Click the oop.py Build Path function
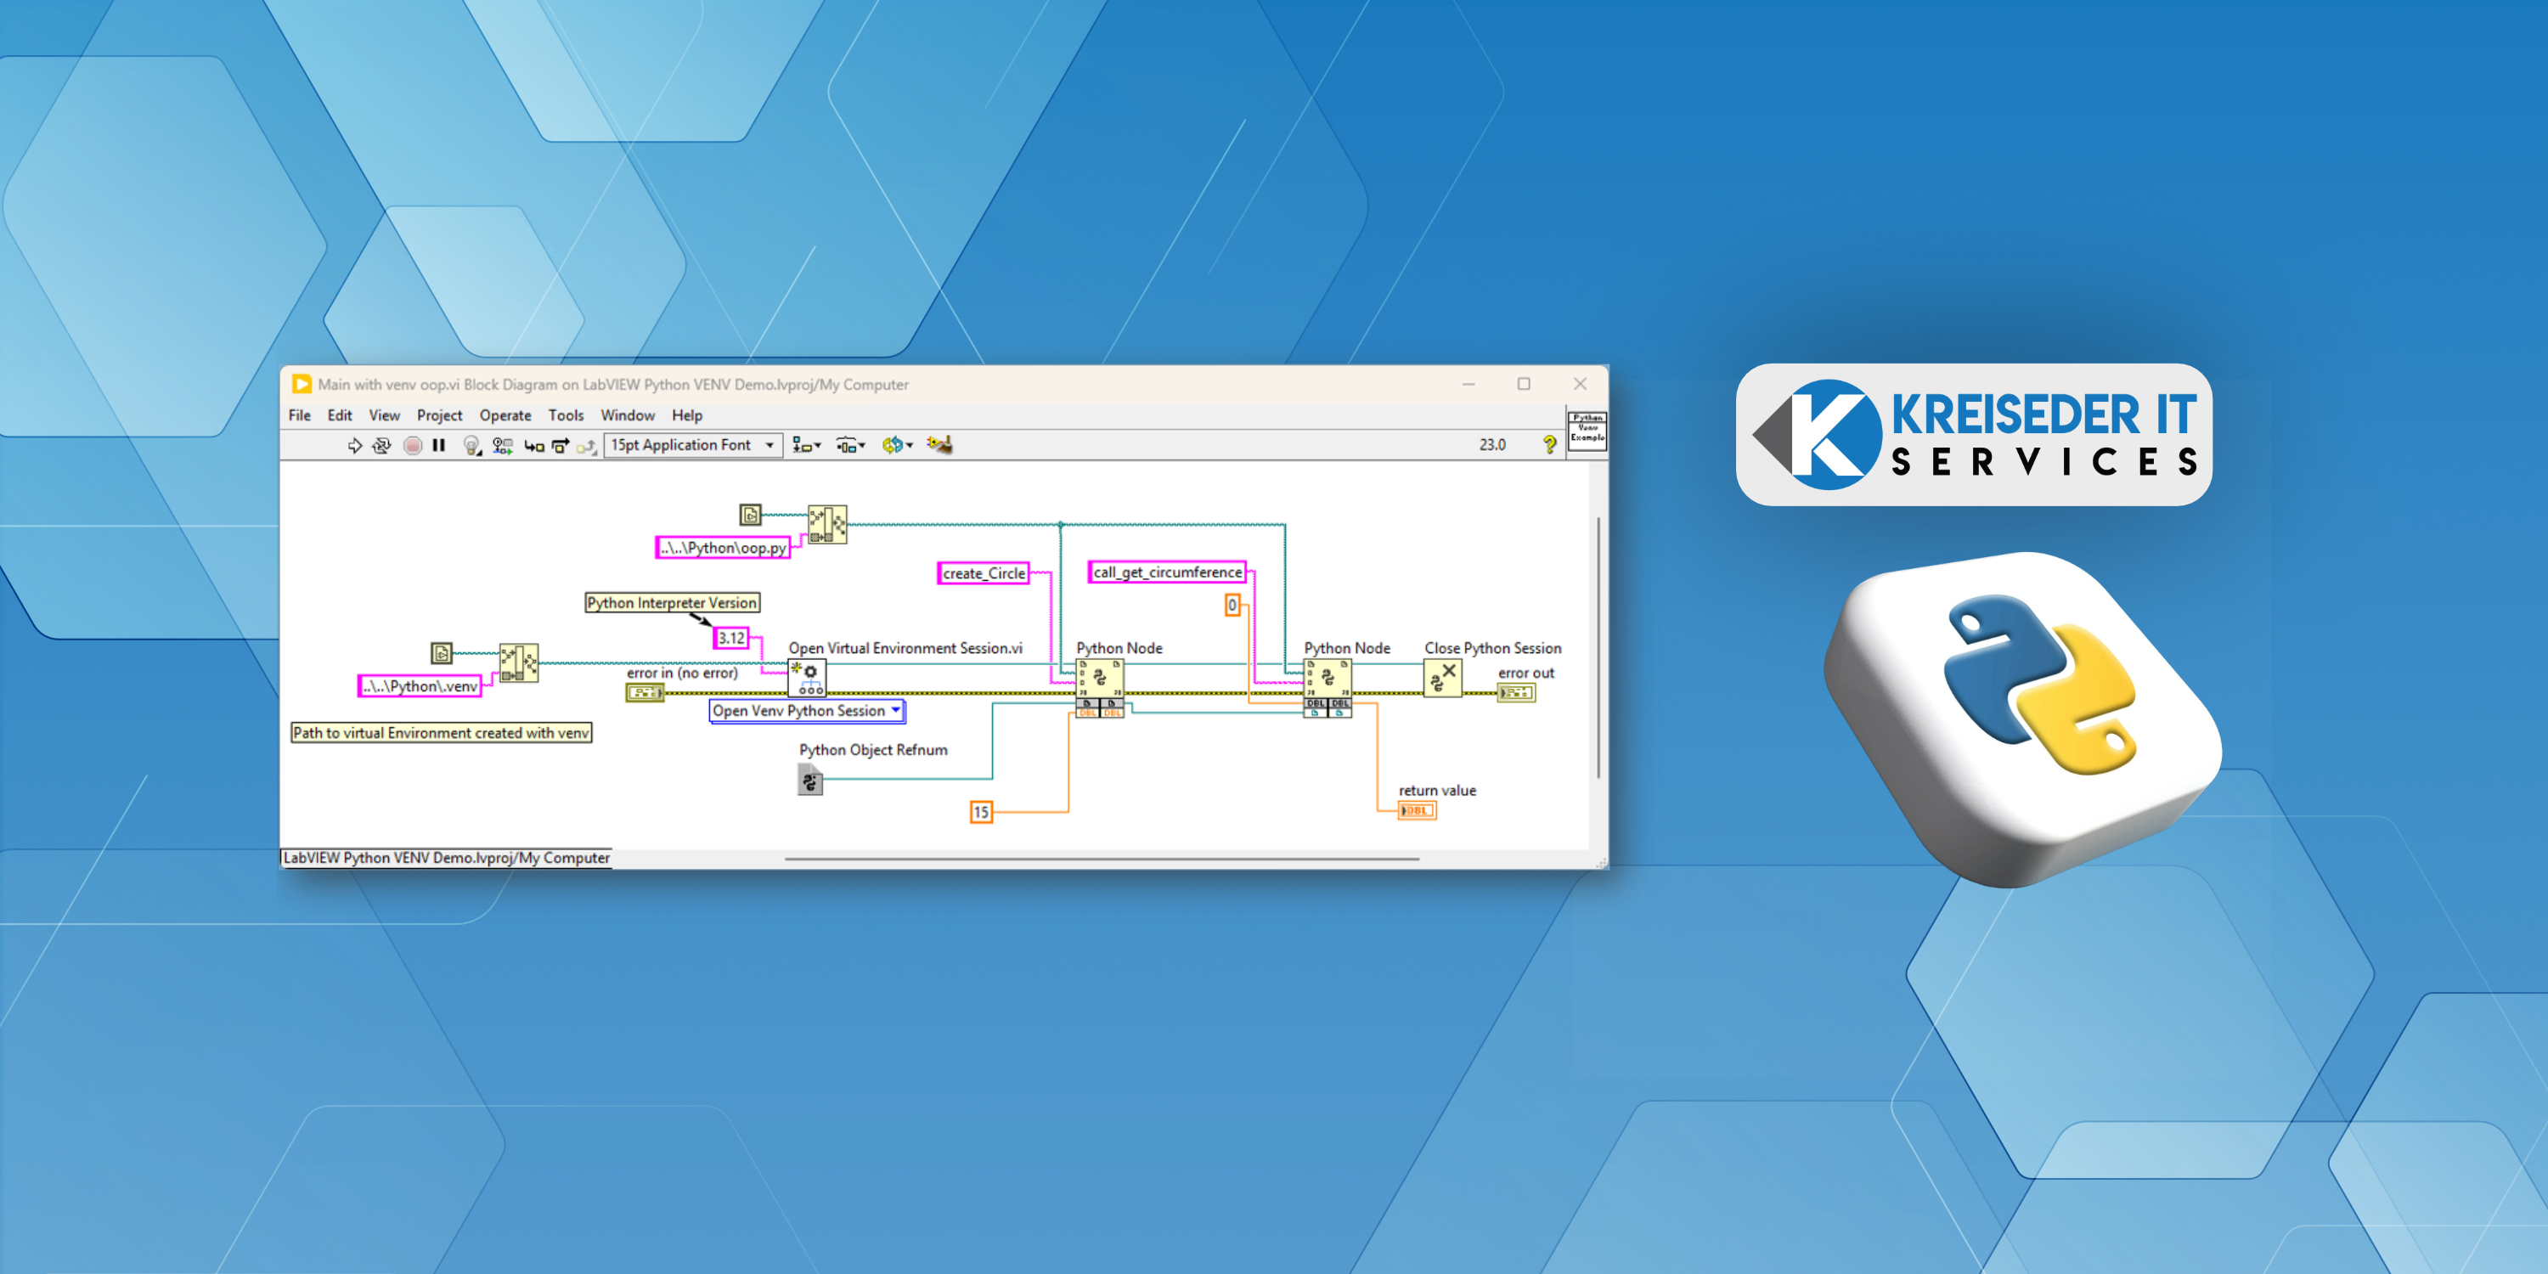Screen dimensions: 2548x1274 [x=827, y=524]
